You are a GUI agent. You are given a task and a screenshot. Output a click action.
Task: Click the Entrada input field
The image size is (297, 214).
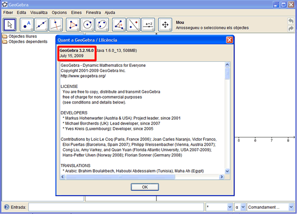point(116,208)
